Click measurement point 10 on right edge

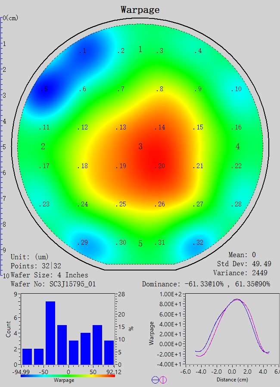(236, 89)
